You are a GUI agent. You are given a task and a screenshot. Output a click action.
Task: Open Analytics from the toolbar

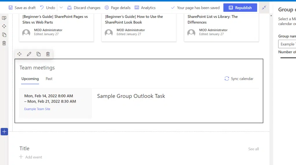point(145,8)
